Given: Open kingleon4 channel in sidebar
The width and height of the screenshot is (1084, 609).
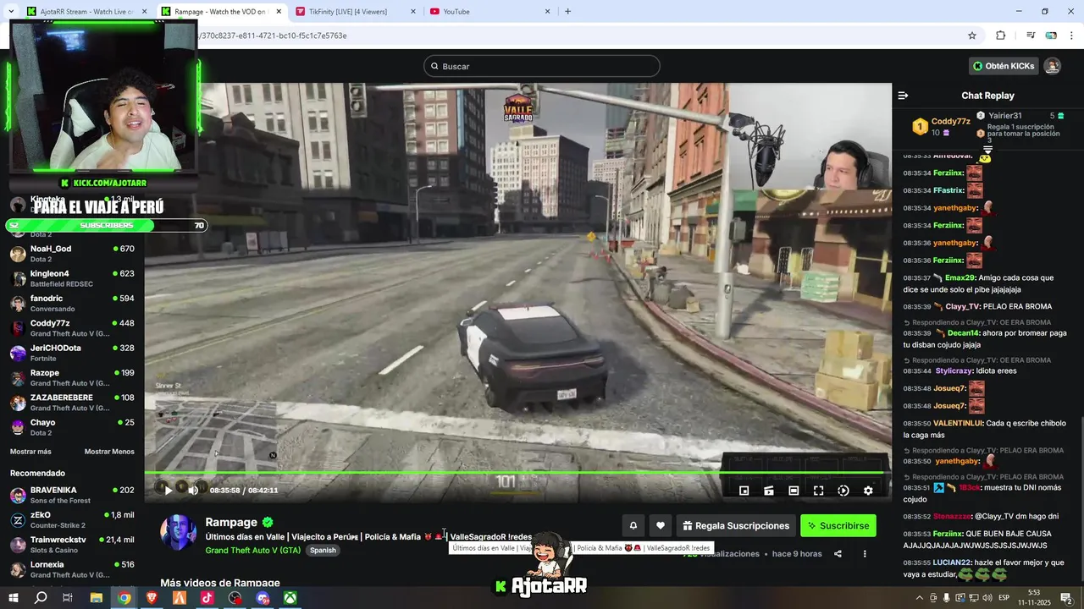Looking at the screenshot, I should pyautogui.click(x=72, y=278).
